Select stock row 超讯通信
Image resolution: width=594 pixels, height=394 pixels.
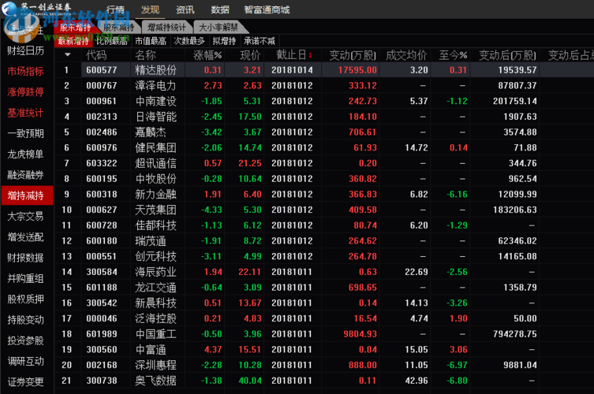coord(324,163)
